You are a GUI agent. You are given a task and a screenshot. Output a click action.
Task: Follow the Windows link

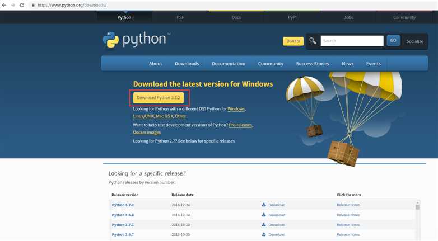236,109
